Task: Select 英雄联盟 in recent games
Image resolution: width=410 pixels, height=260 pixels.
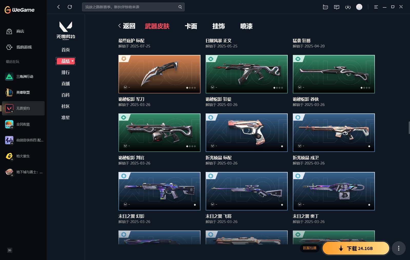Action: click(x=23, y=92)
